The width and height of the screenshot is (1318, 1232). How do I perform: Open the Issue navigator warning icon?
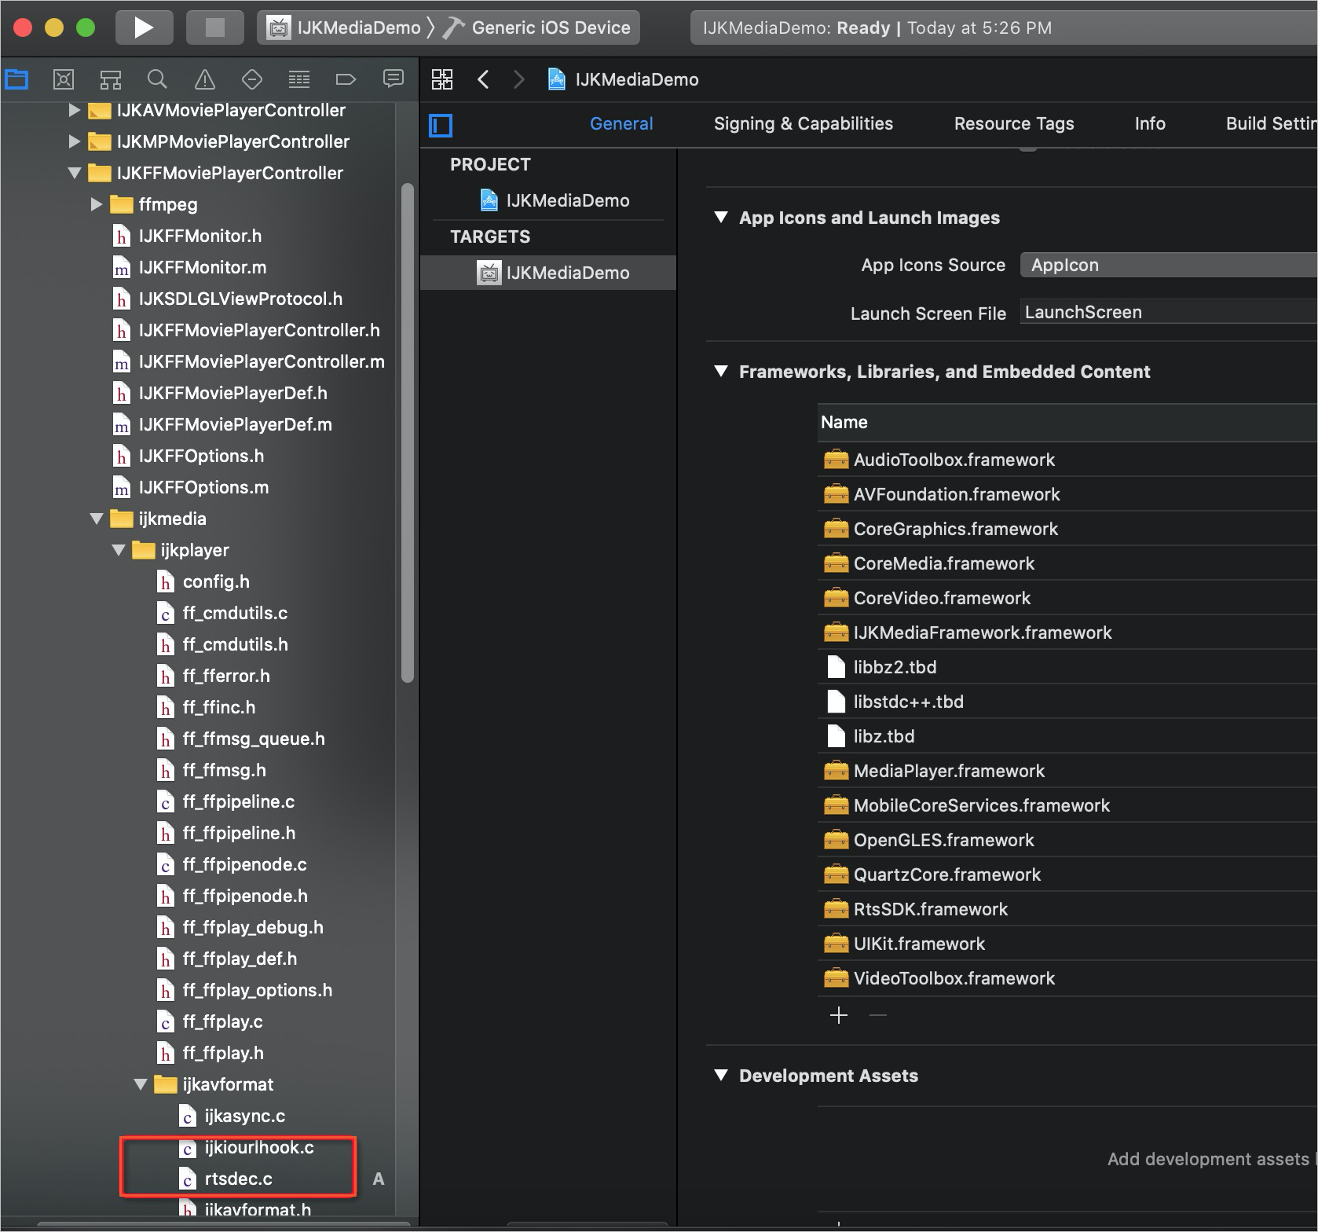click(x=204, y=79)
